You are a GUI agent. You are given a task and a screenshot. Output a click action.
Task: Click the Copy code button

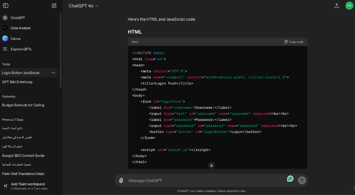tap(294, 42)
